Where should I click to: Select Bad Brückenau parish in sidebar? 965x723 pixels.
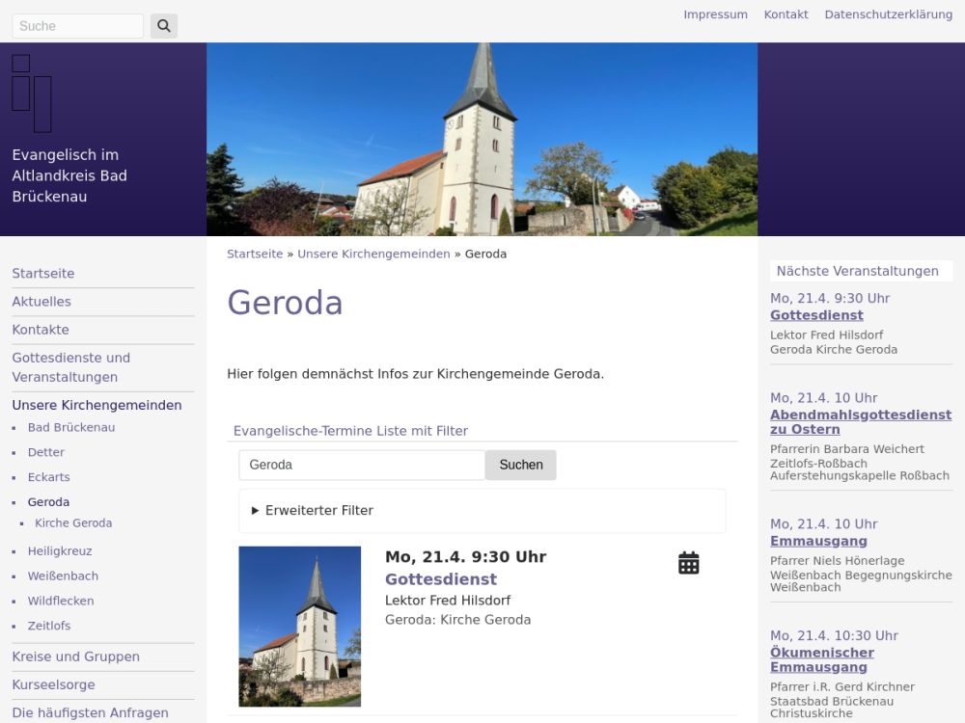71,427
